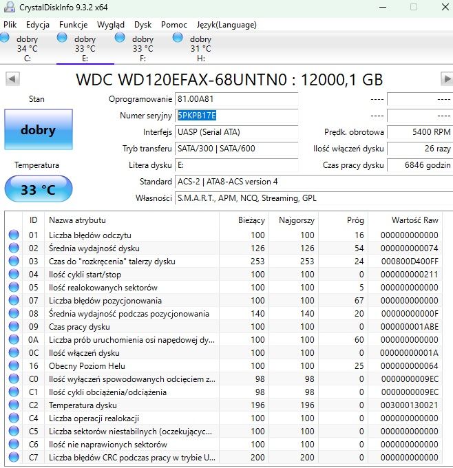This screenshot has width=453, height=468.
Task: Click status icon of attribute C6
Action: pyautogui.click(x=14, y=445)
